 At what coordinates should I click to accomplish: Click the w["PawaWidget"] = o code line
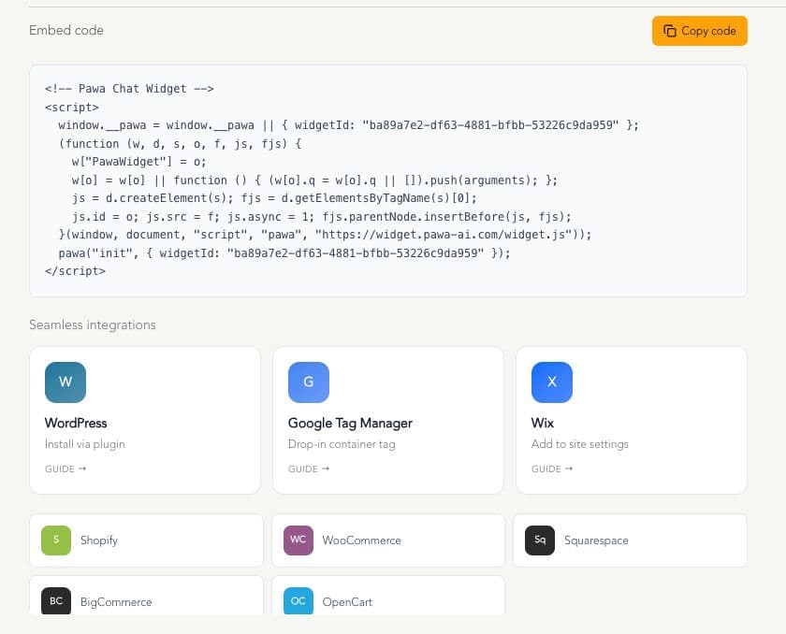[138, 162]
